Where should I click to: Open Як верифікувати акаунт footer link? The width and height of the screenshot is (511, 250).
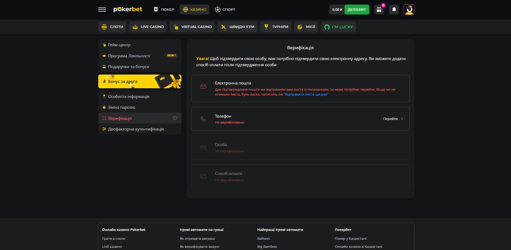(x=199, y=247)
